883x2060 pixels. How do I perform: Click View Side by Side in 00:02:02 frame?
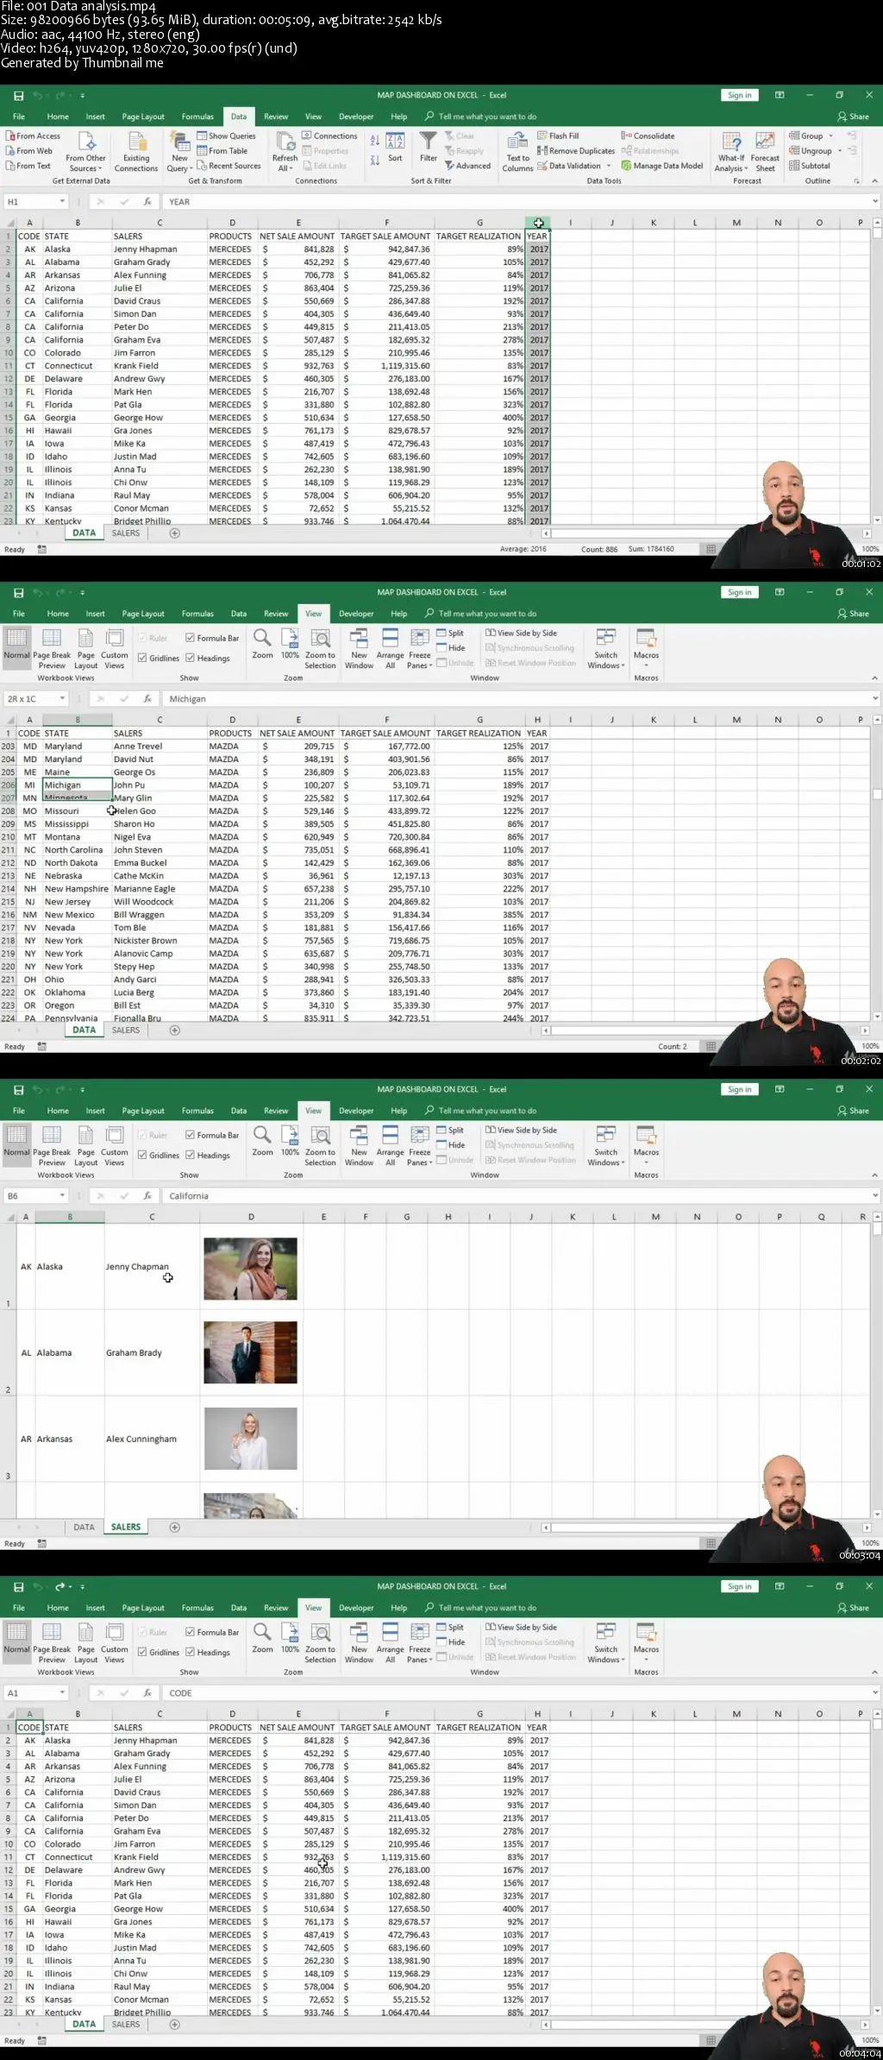(x=521, y=633)
